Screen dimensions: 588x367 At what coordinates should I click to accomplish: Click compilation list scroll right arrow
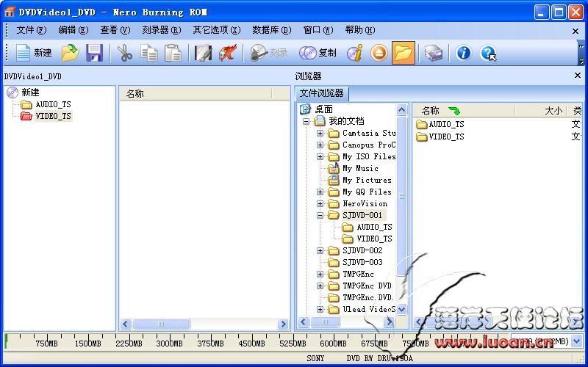[x=284, y=324]
